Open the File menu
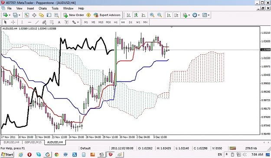The width and height of the screenshot is (271, 158). [10, 8]
